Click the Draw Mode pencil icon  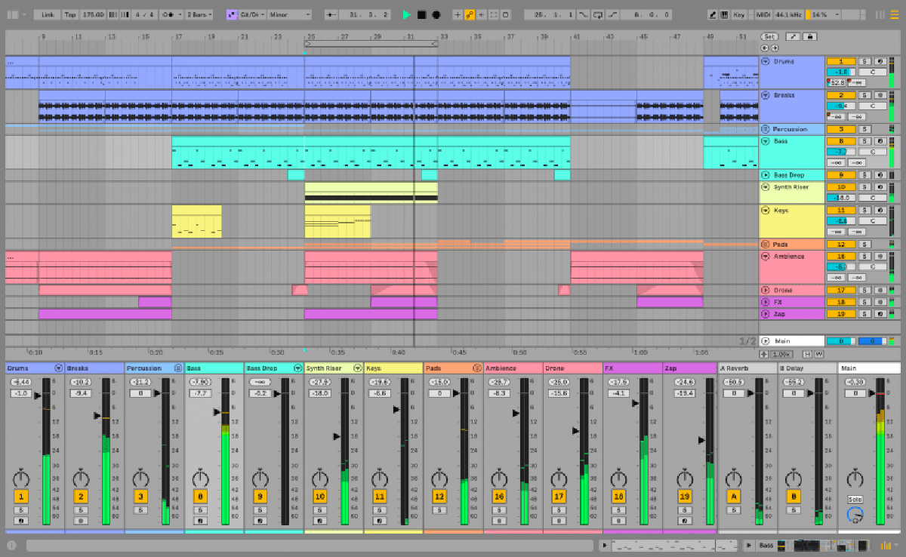(713, 14)
